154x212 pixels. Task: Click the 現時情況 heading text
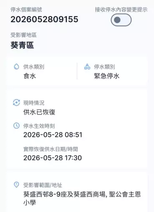pyautogui.click(x=34, y=103)
